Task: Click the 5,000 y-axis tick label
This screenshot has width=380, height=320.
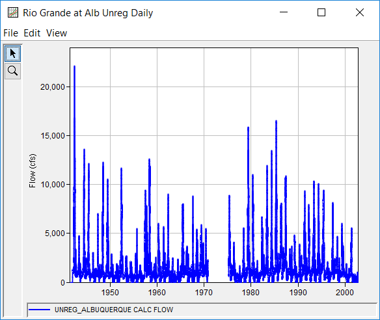Action: coord(55,233)
